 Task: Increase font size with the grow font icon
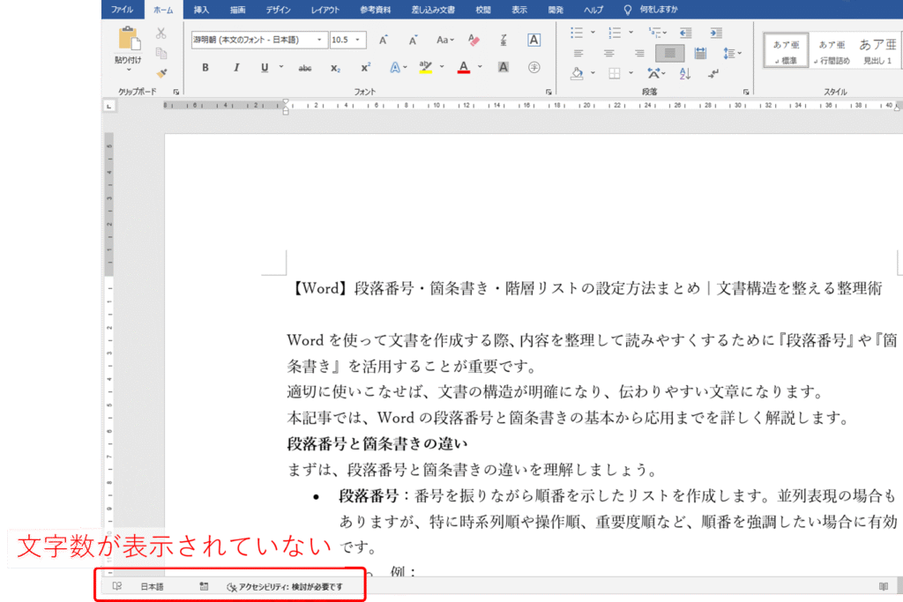point(383,40)
